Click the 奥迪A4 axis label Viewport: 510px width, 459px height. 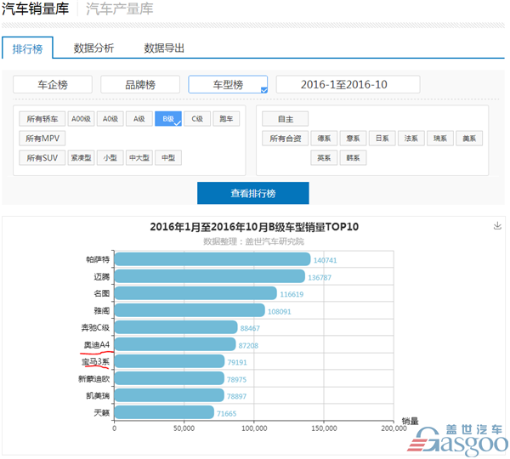(97, 345)
